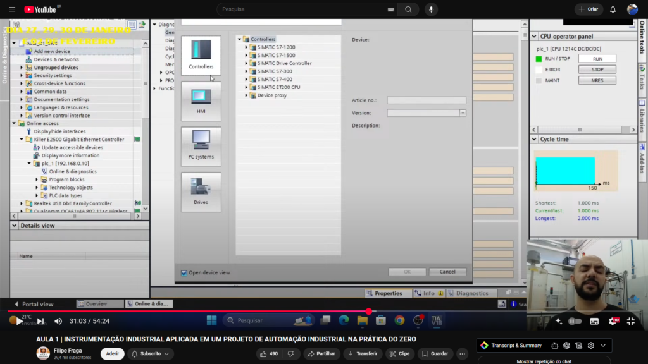
Task: Click the Transferir download button
Action: click(363, 354)
